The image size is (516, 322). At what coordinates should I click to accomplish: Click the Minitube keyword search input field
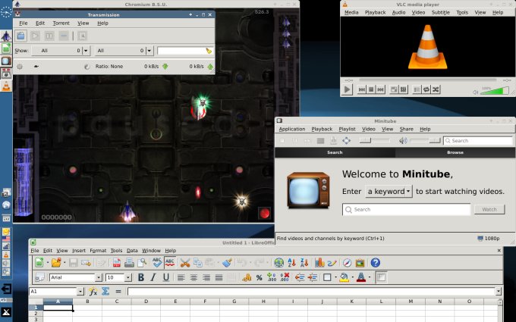coord(406,209)
